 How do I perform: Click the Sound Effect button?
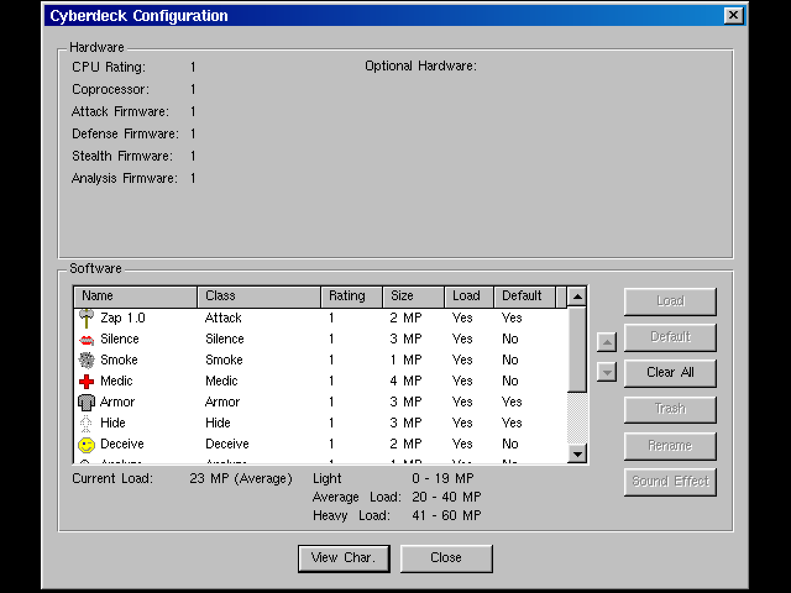point(670,482)
